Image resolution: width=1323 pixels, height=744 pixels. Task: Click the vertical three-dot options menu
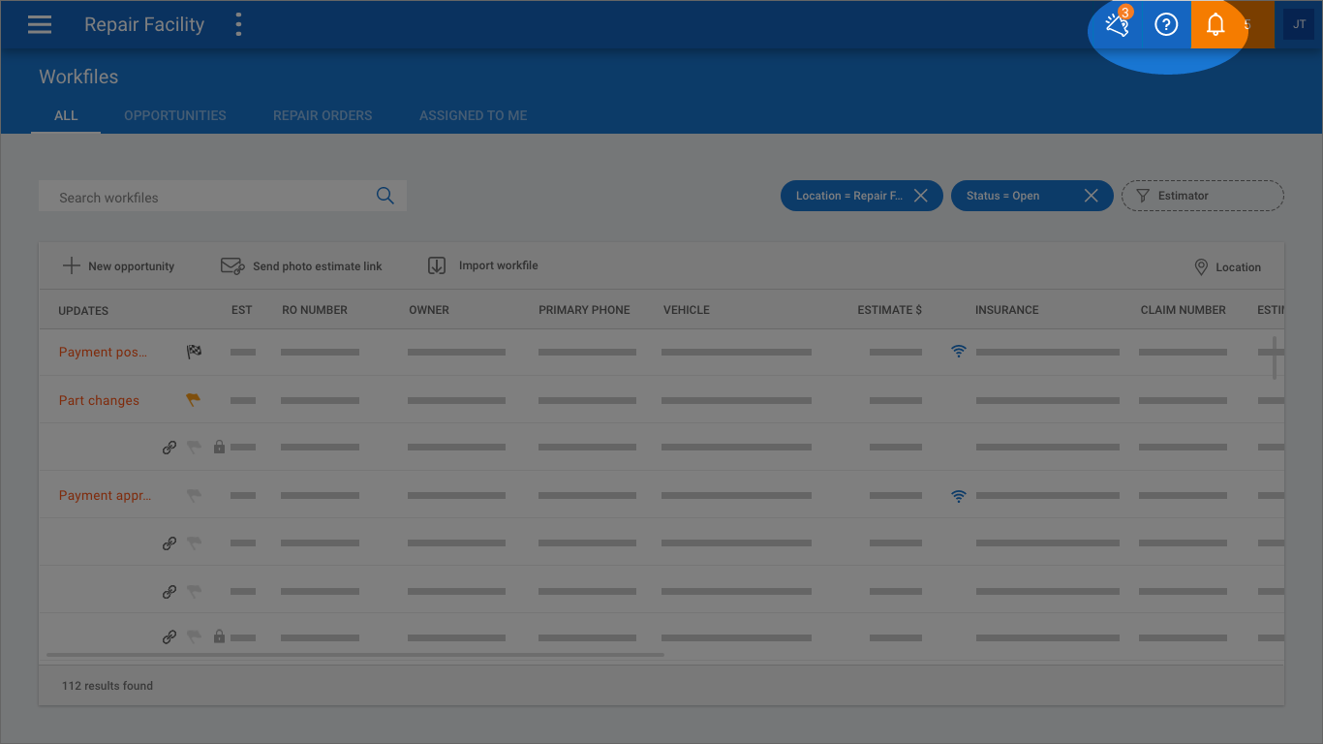tap(238, 25)
